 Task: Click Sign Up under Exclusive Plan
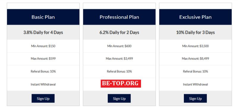click(x=195, y=98)
